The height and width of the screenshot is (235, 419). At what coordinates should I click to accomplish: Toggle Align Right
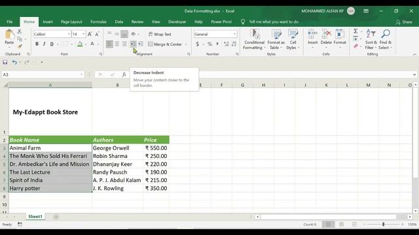coord(124,44)
